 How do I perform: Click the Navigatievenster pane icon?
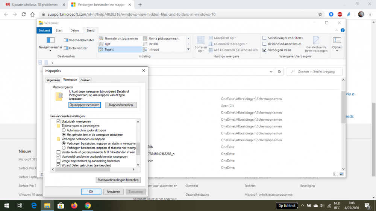50,40
